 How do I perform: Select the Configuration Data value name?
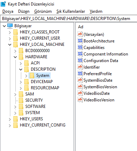click(x=101, y=61)
